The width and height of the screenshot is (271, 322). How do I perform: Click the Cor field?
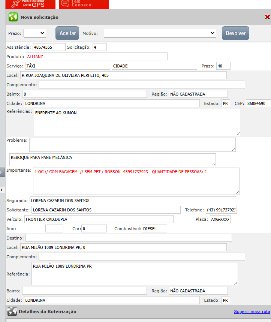pos(94,229)
